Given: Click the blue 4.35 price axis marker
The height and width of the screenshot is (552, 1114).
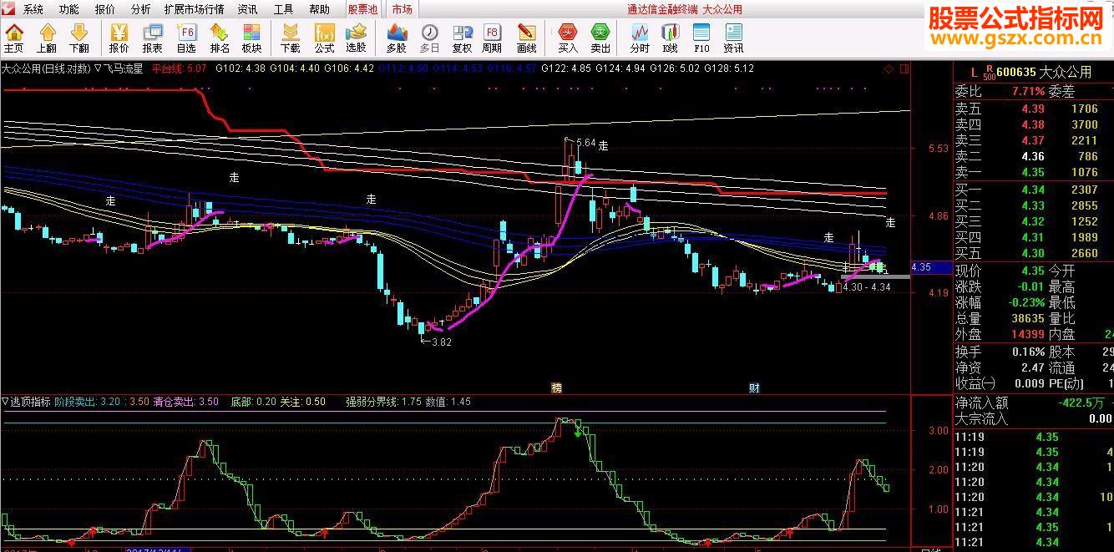Looking at the screenshot, I should coord(930,267).
